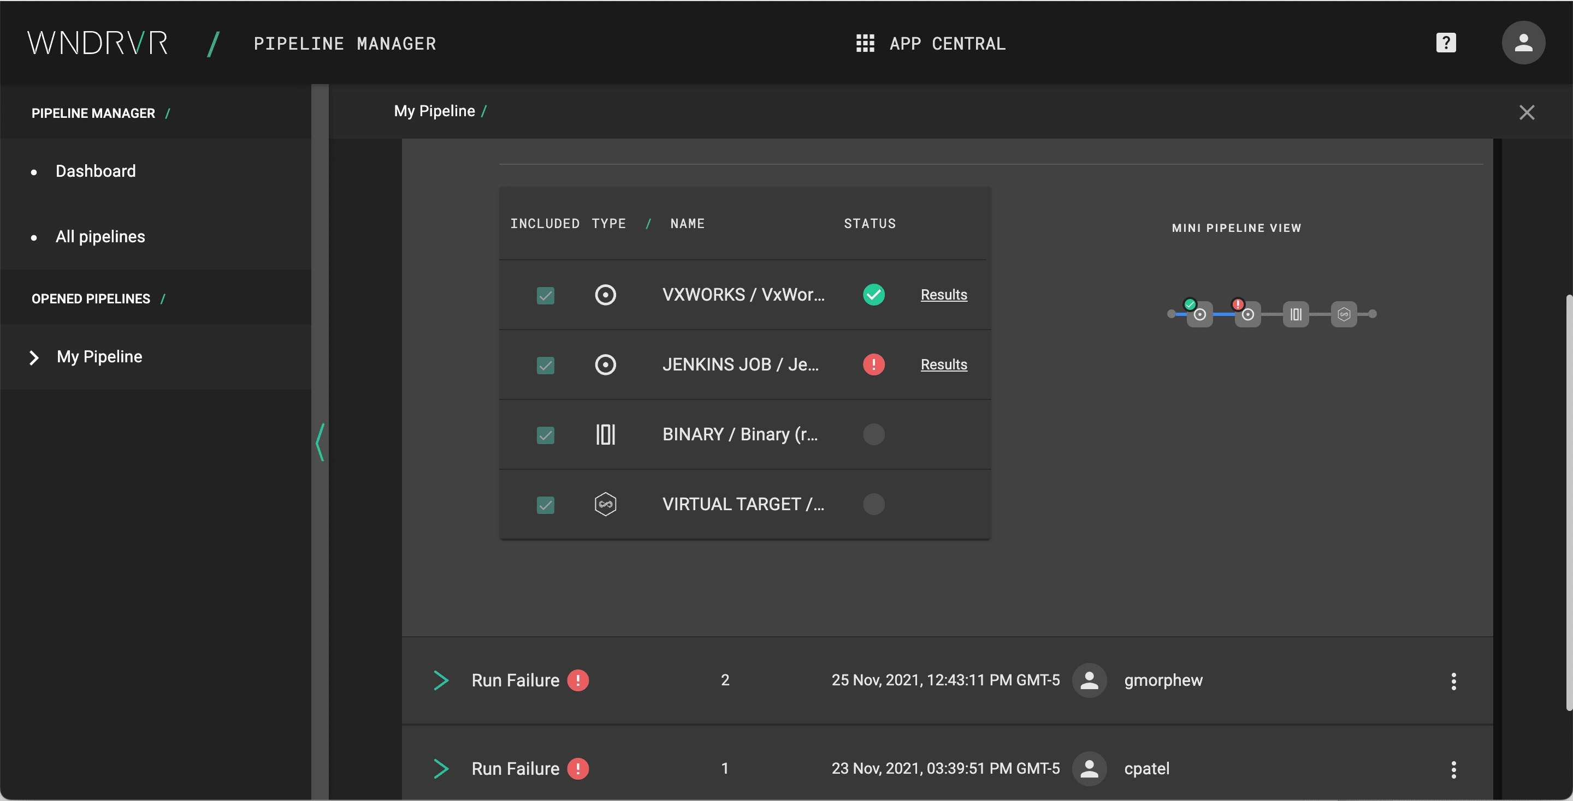Open All pipelines in the sidebar
1573x801 pixels.
coord(100,237)
